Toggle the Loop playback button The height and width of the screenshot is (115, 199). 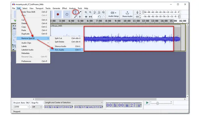pyautogui.click(x=67, y=14)
